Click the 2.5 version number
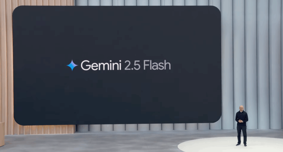 (x=132, y=65)
